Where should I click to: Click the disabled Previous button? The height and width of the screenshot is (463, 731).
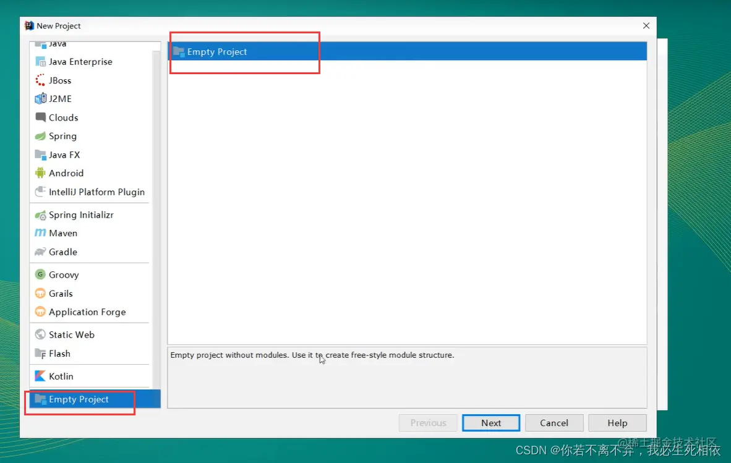(428, 423)
